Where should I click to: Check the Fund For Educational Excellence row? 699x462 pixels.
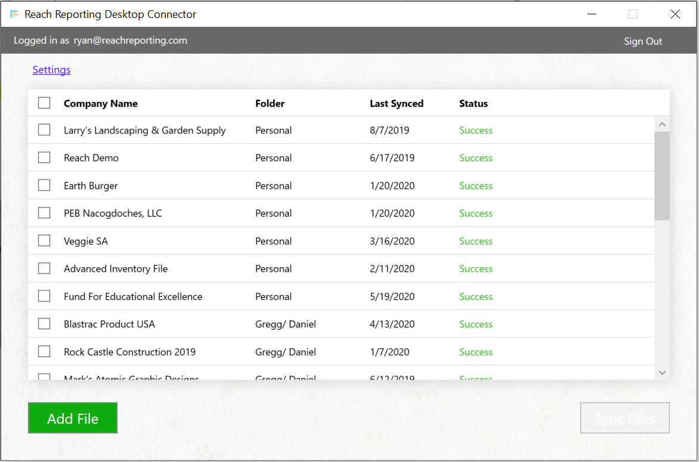[44, 296]
